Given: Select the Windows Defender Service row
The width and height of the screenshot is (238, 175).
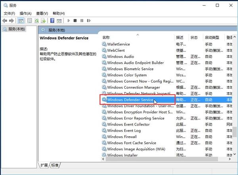Looking at the screenshot, I should (167, 100).
